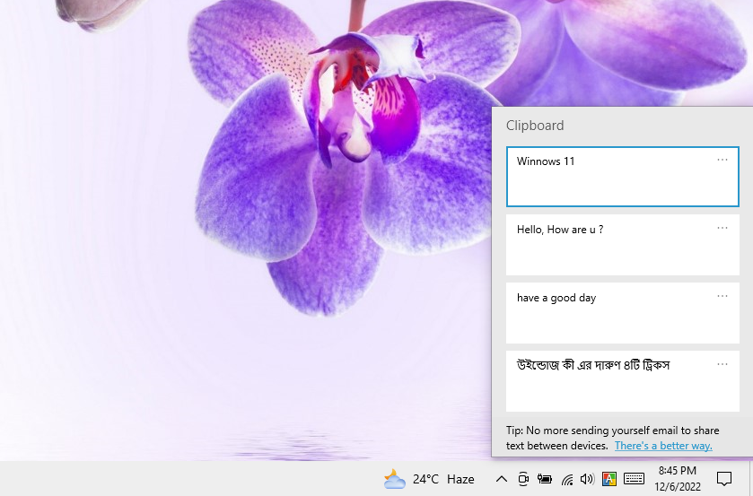Image resolution: width=753 pixels, height=496 pixels.
Task: Select the Bengali text clipboard entry
Action: pyautogui.click(x=622, y=381)
